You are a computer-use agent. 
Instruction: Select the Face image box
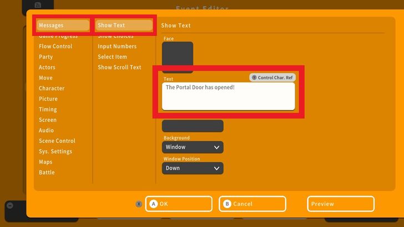click(178, 56)
